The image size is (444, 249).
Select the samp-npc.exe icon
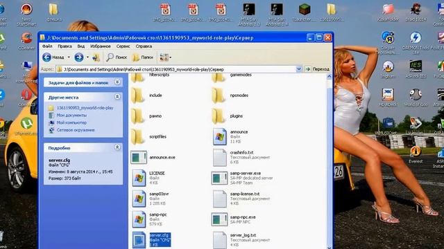pyautogui.click(x=219, y=219)
